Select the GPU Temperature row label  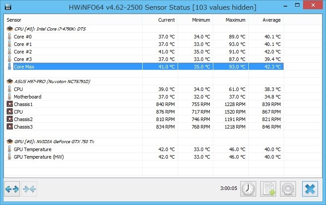(32, 149)
